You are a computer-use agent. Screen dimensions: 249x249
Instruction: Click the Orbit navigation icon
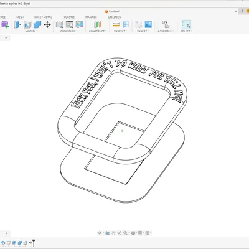pos(100,233)
